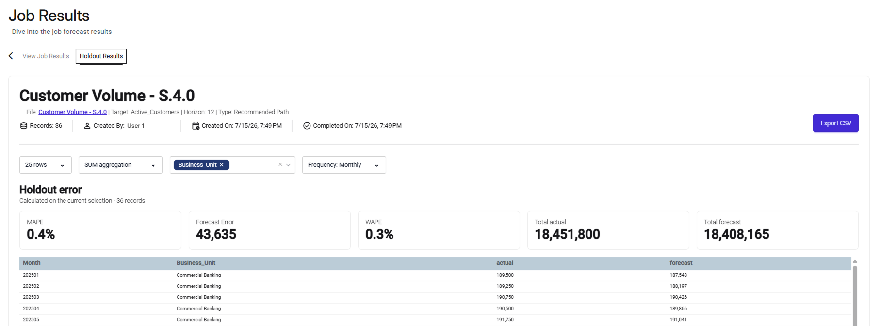
Task: Click actual value 191,750
Action: pos(505,320)
